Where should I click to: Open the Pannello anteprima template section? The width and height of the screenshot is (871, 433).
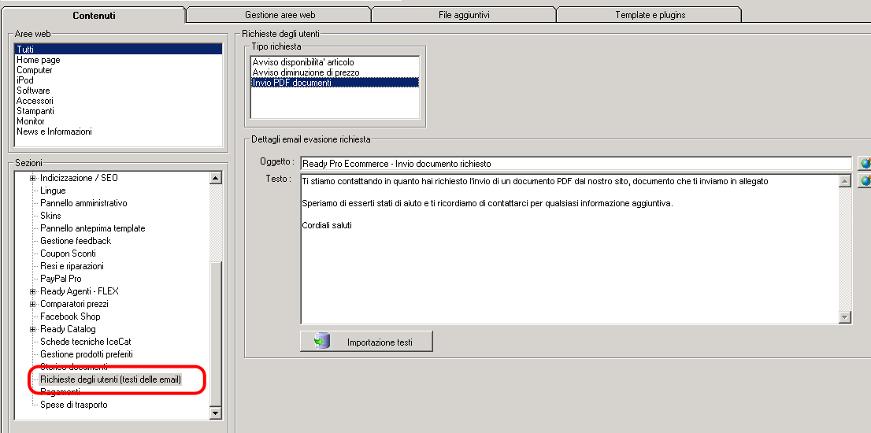tap(93, 228)
